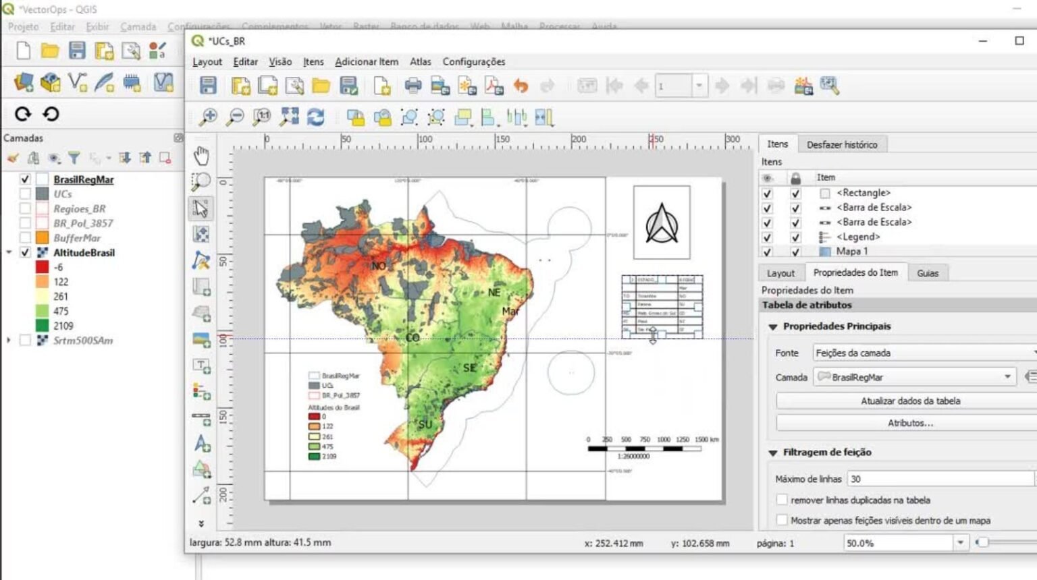This screenshot has width=1037, height=580.
Task: Refresh the layout view
Action: 315,117
